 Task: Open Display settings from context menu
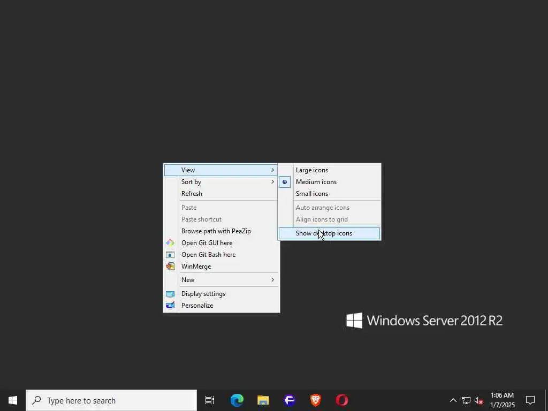[x=222, y=294]
